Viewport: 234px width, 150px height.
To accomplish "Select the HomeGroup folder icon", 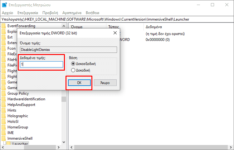I will [3, 127].
